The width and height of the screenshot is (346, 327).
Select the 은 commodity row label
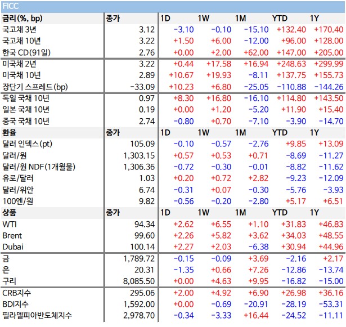(6, 270)
